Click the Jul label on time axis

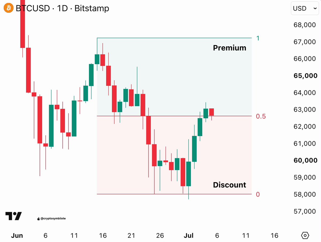click(x=188, y=236)
